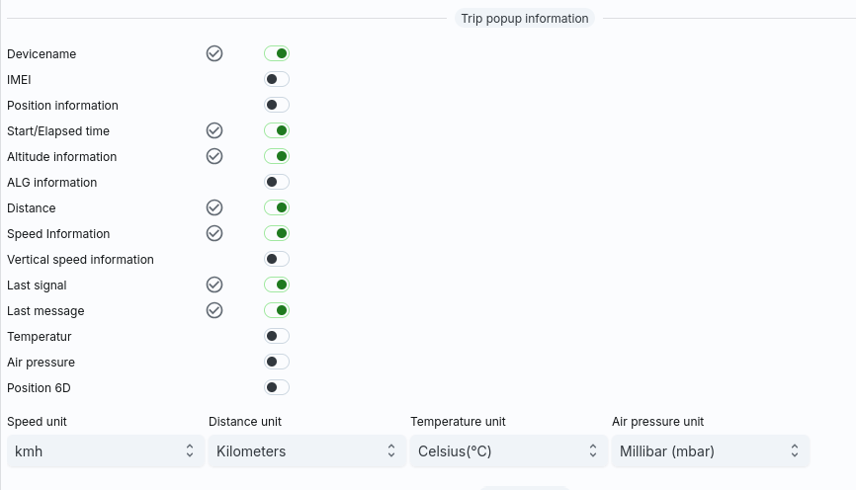This screenshot has width=856, height=490.
Task: Open the Air pressure unit Millibar dropdown
Action: point(711,451)
